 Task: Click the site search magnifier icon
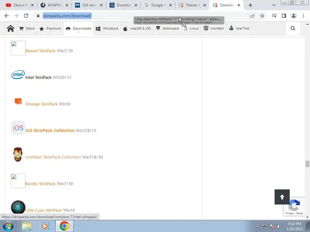[293, 28]
